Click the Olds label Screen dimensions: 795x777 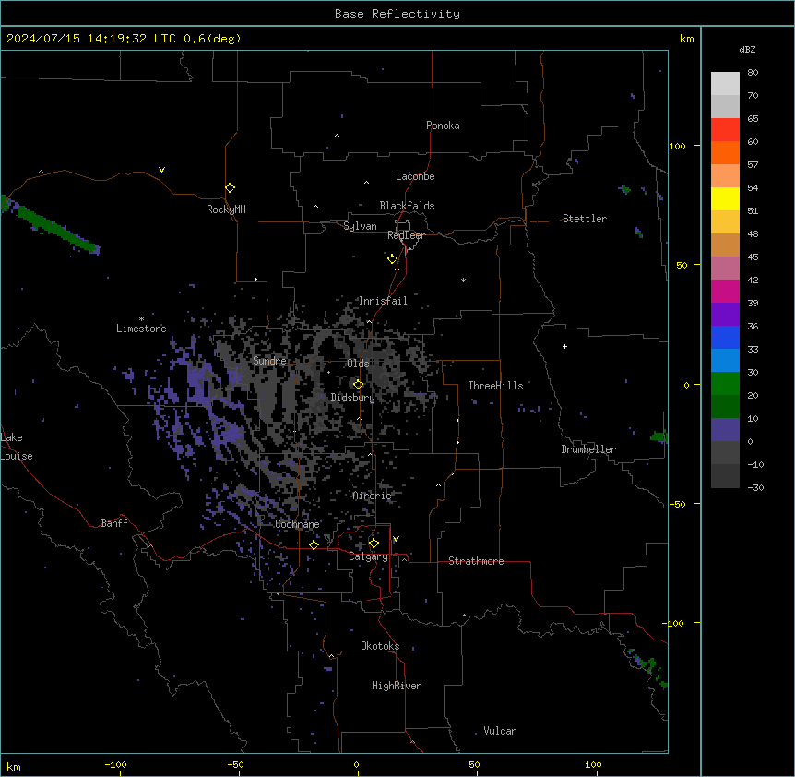click(x=358, y=364)
